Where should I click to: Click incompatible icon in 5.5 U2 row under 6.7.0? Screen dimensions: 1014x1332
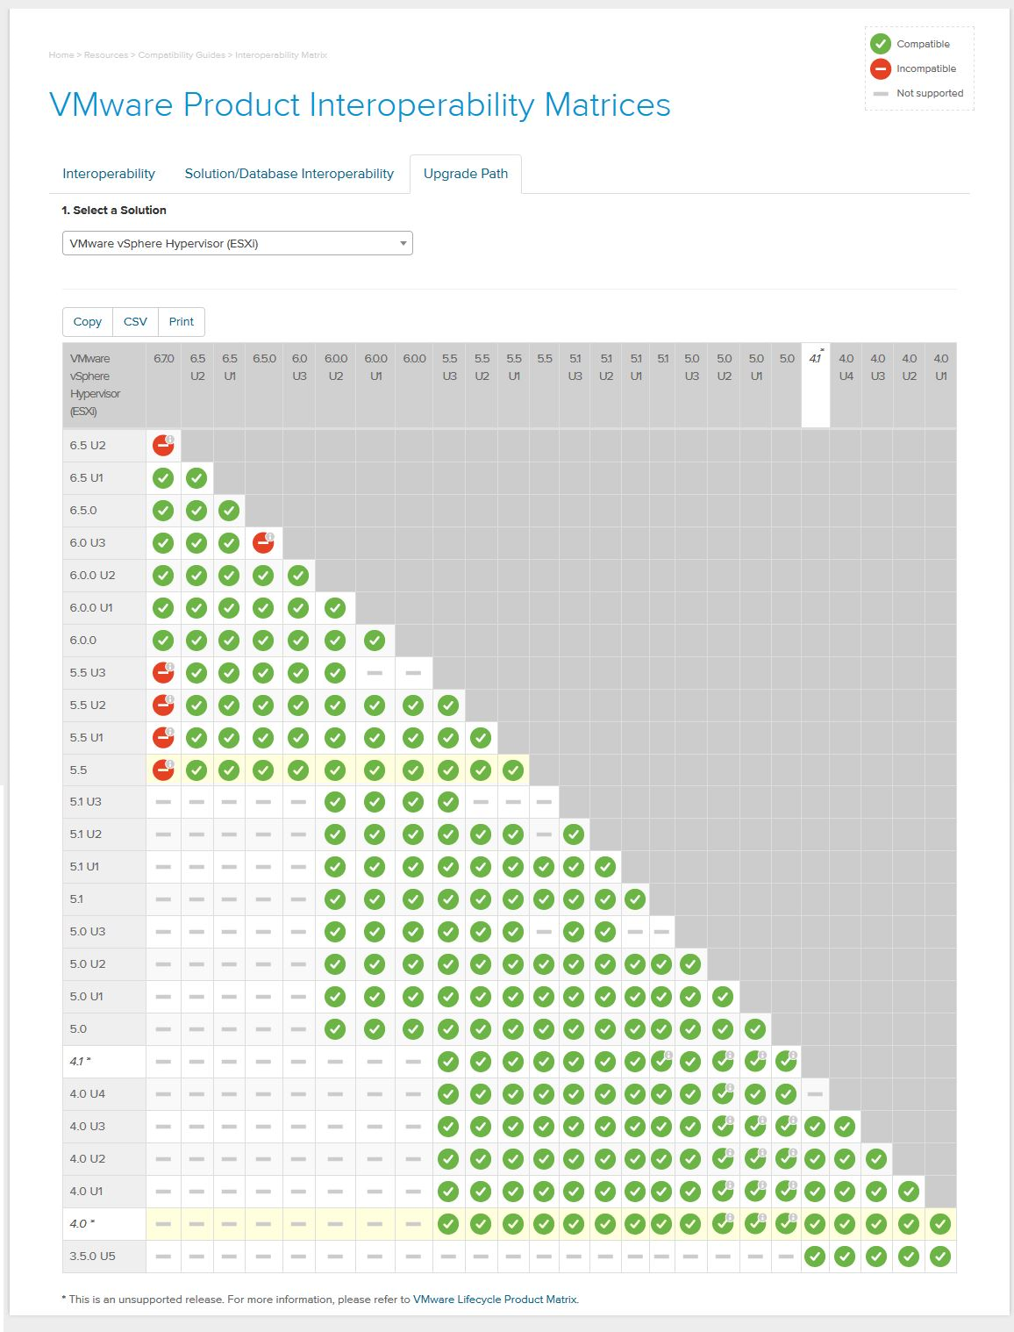tap(163, 705)
